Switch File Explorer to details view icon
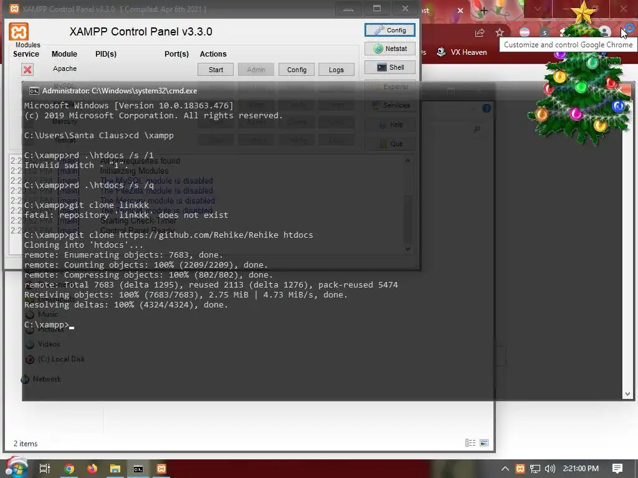The height and width of the screenshot is (478, 638). click(470, 443)
